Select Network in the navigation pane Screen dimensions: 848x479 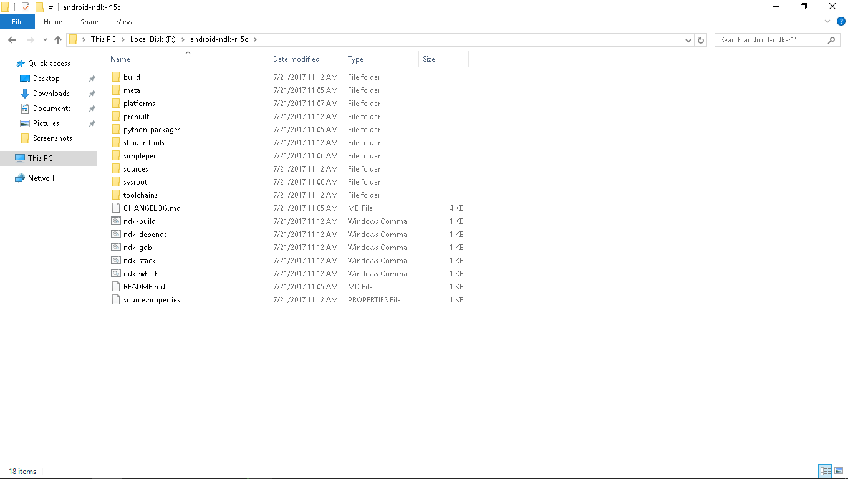tap(42, 178)
